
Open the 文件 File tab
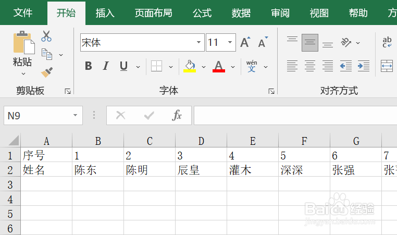23,13
